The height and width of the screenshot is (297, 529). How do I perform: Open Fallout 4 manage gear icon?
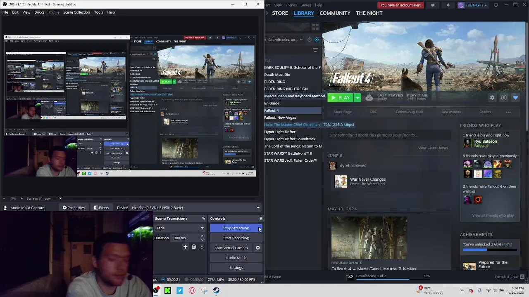pyautogui.click(x=492, y=98)
